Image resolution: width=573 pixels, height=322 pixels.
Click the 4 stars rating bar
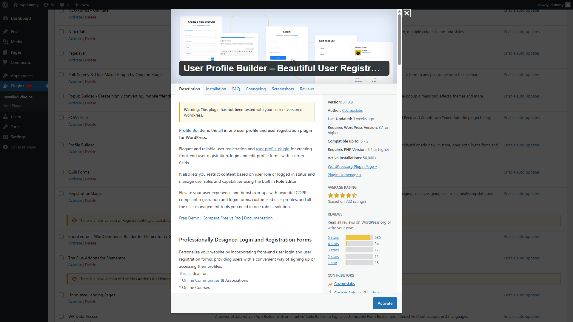point(359,244)
